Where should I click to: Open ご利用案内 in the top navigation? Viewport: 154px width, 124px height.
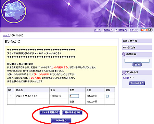(x=121, y=30)
